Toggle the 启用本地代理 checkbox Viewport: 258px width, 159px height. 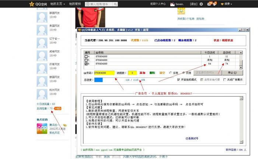(202, 80)
